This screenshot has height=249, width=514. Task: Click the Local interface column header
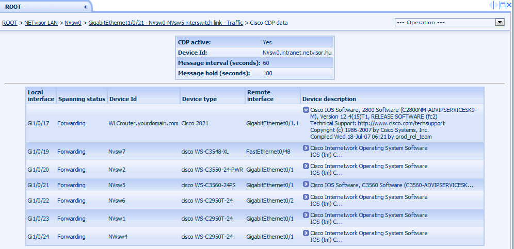pos(41,95)
